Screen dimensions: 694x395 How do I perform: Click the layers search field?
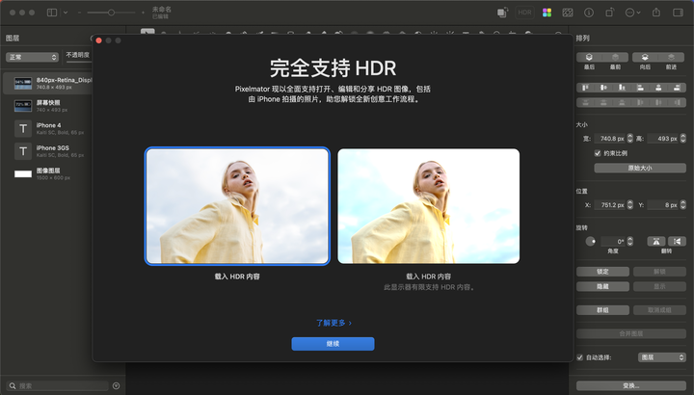pos(58,385)
